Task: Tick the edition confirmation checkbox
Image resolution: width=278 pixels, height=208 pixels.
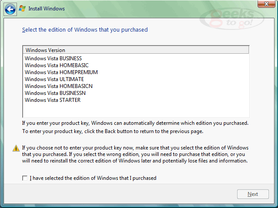Action: (x=25, y=178)
